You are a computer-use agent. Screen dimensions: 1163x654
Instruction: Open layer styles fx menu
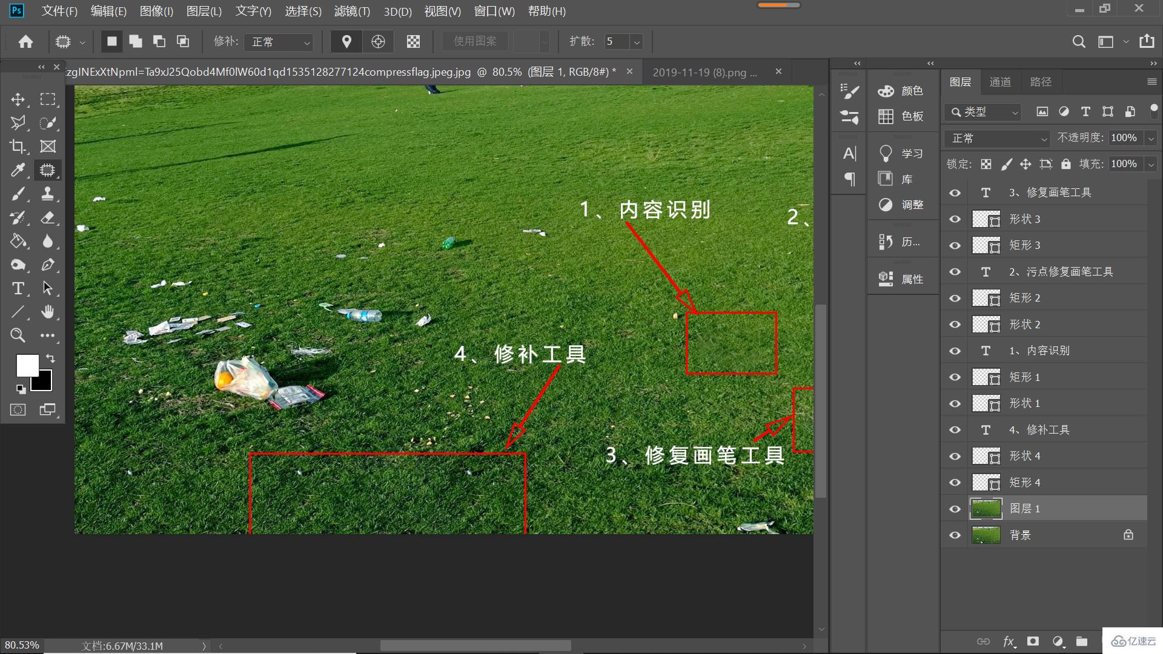click(x=1009, y=641)
